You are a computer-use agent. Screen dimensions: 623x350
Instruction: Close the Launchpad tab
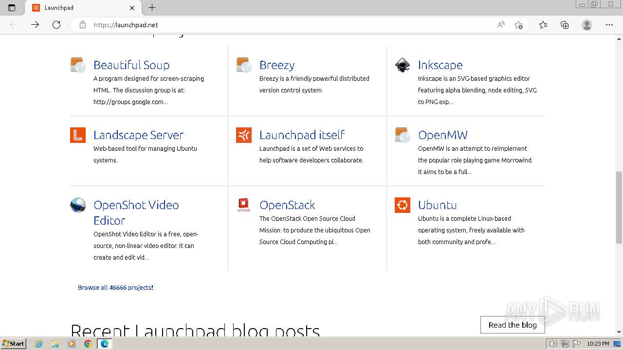[132, 8]
